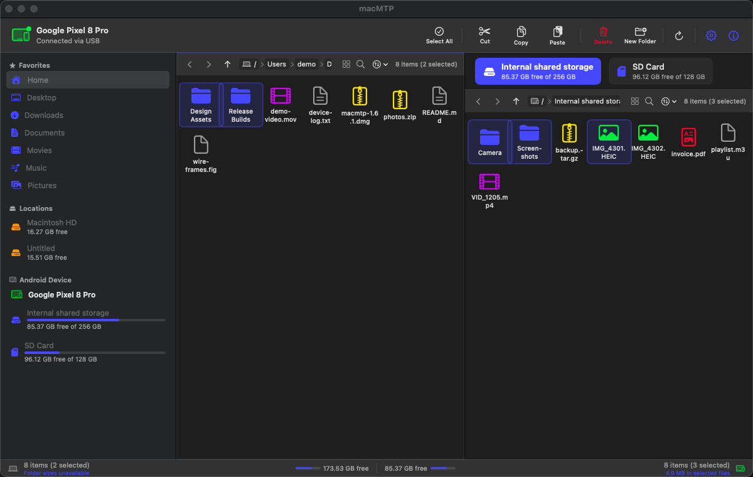
Task: Click the Copy toolbar icon
Action: point(521,35)
